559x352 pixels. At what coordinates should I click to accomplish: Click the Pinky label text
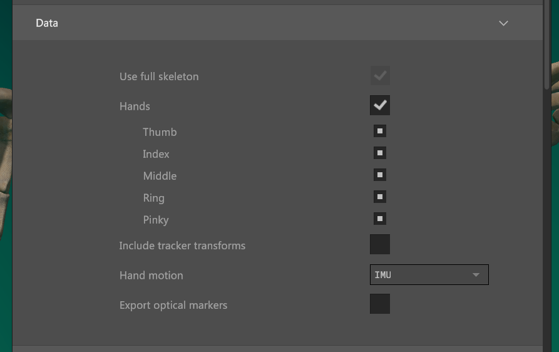pos(156,220)
